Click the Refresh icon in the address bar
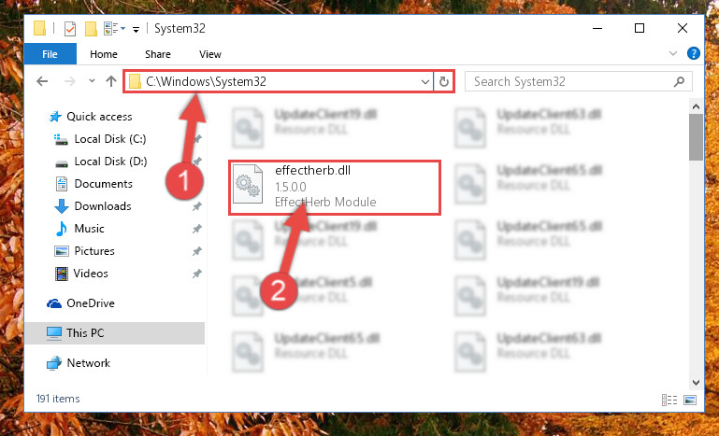The width and height of the screenshot is (719, 436). click(443, 81)
